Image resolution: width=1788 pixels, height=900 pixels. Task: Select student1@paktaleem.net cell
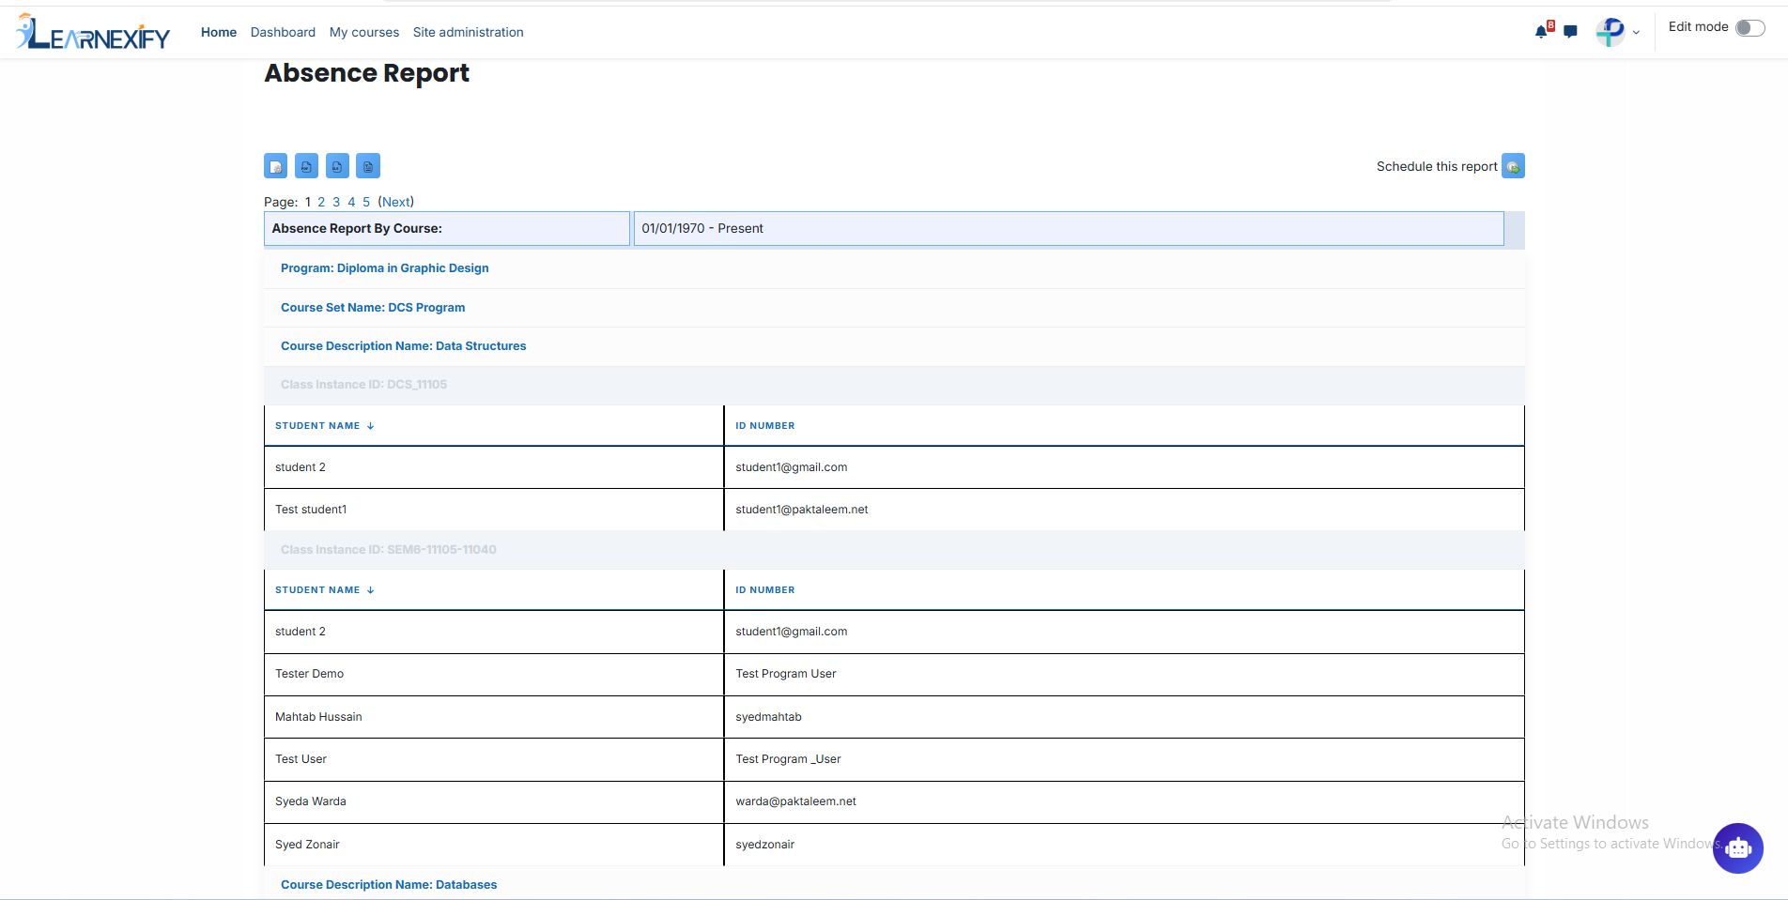pos(1124,510)
